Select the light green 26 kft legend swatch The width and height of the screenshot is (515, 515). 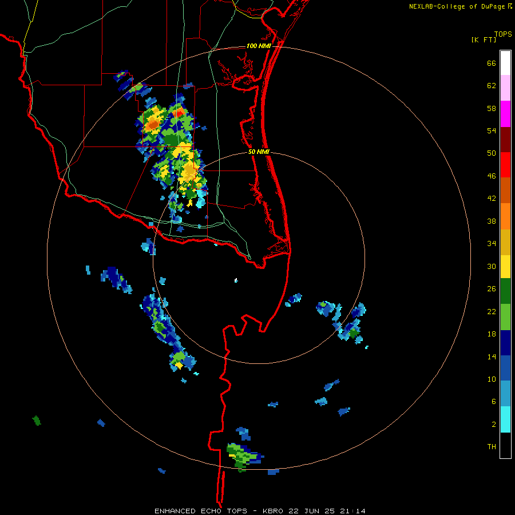[x=505, y=317]
